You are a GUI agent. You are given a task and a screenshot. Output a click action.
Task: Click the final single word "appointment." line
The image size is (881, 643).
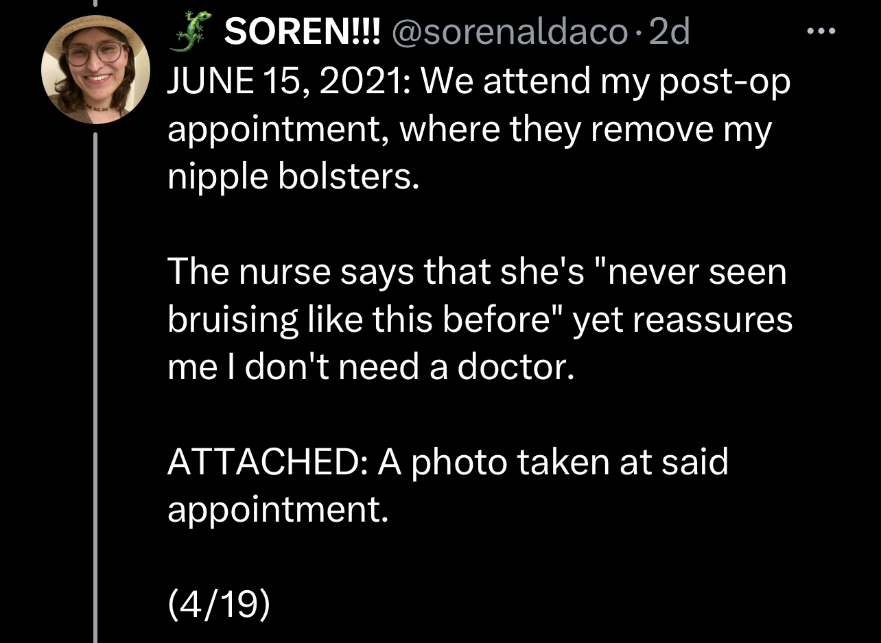[x=279, y=511]
